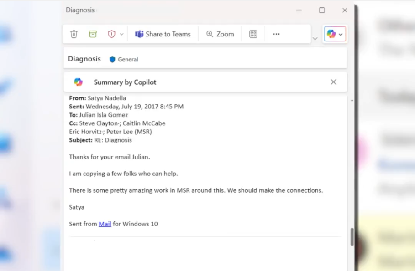This screenshot has height=271, width=415.
Task: Expand the toolbar ribbon chevron
Action: coord(315,39)
